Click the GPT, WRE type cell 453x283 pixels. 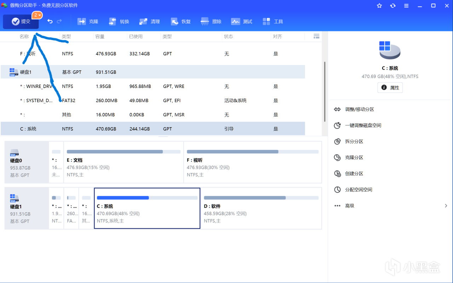174,86
